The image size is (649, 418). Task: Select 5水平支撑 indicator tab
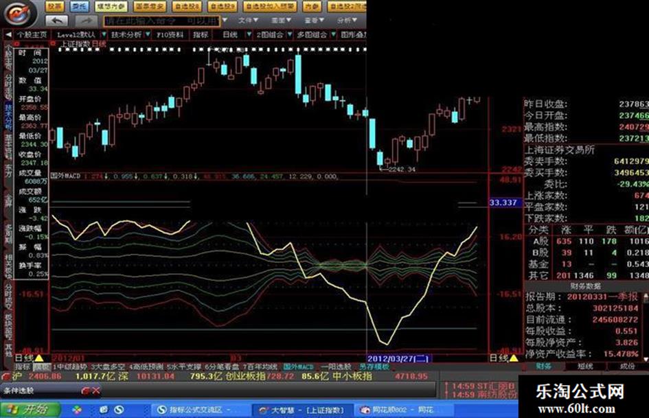[x=184, y=367]
